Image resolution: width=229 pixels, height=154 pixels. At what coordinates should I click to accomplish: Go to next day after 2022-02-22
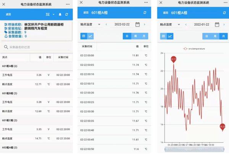click(144, 24)
